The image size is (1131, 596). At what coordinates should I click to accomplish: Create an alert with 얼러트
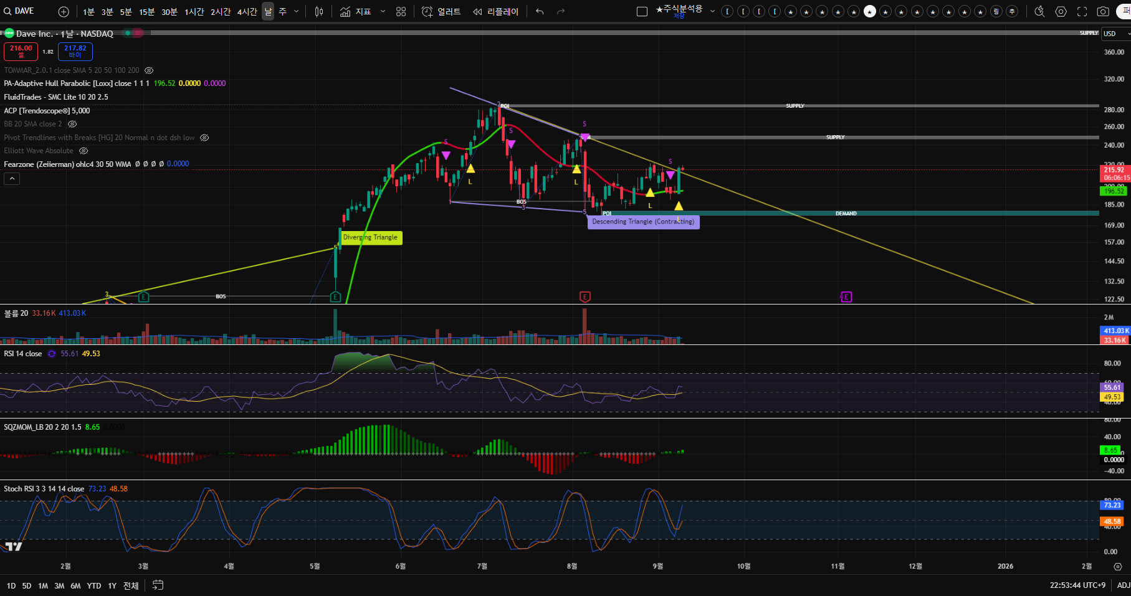(x=441, y=12)
